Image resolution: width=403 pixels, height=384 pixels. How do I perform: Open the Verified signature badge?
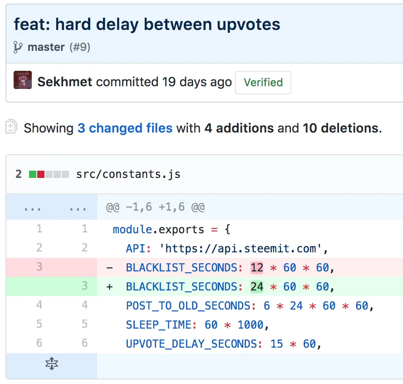(x=263, y=83)
